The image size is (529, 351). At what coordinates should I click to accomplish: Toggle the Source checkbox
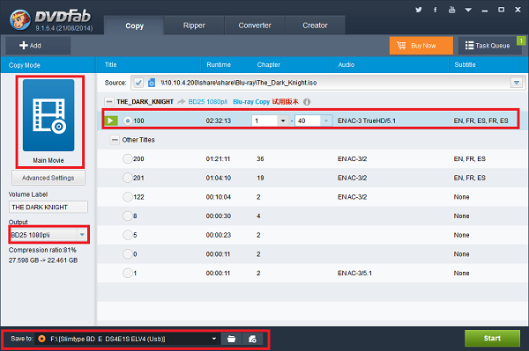tap(138, 83)
